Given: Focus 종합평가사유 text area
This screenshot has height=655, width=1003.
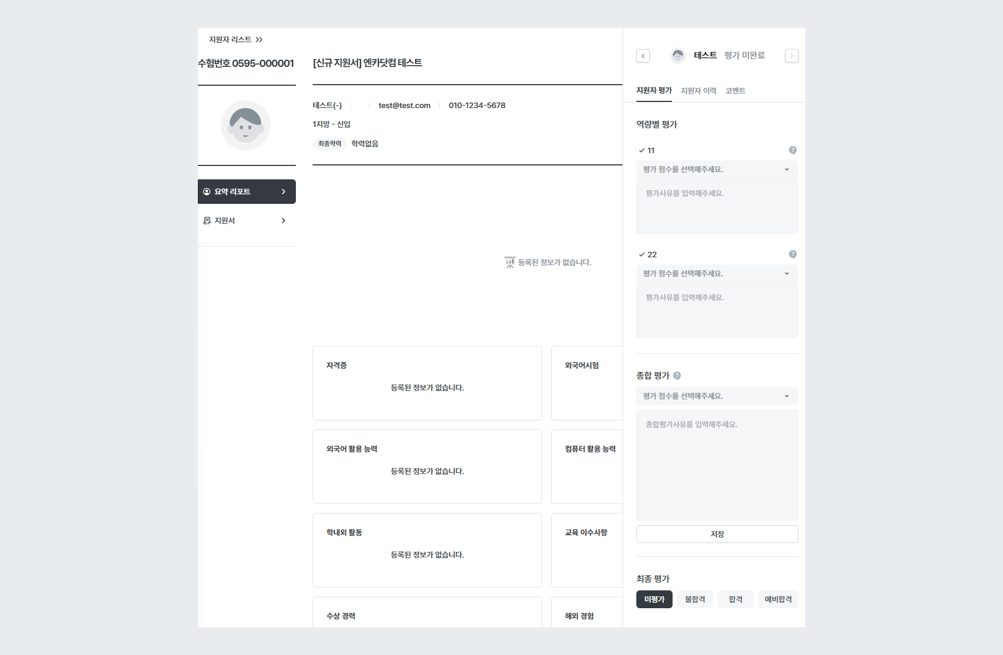Looking at the screenshot, I should [x=717, y=465].
